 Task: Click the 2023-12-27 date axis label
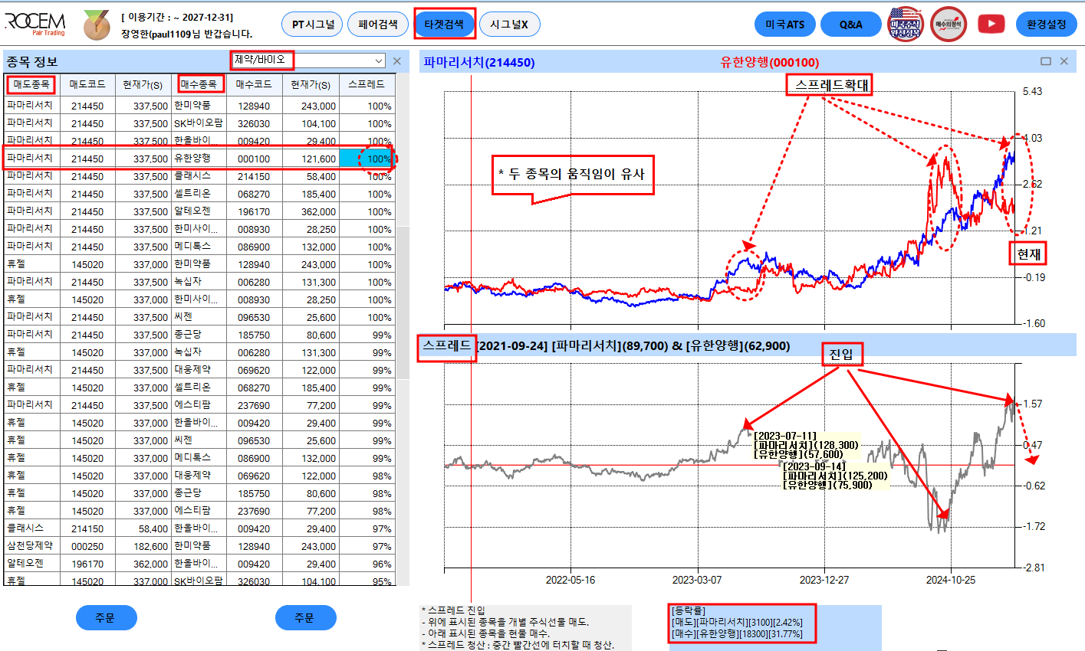[824, 580]
